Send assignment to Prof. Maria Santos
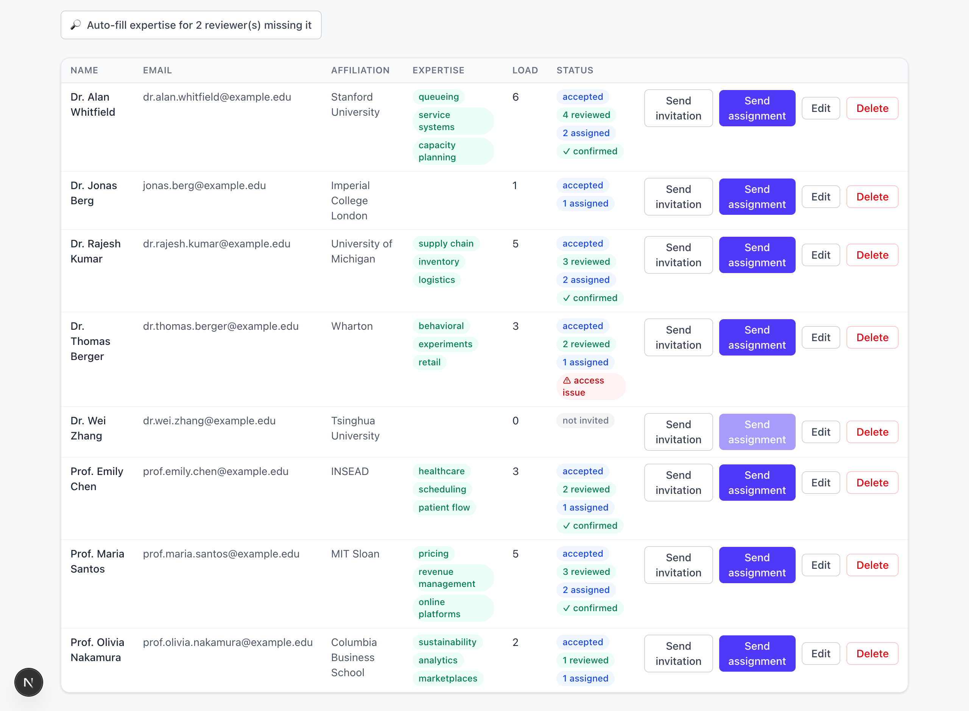The height and width of the screenshot is (711, 969). coord(757,565)
